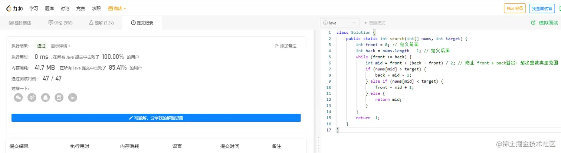
Task: Click 添加备注 to add a note
Action: (285, 46)
